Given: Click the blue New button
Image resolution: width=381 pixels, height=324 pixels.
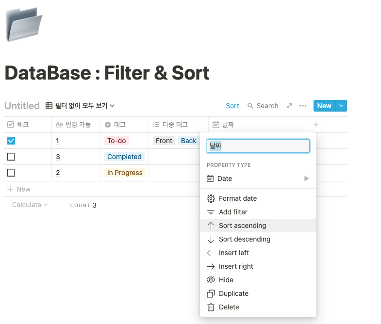Looking at the screenshot, I should pyautogui.click(x=324, y=106).
